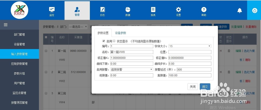Click the 低限值 input field
Image resolution: width=261 pixels, height=110 pixels.
tap(132, 75)
